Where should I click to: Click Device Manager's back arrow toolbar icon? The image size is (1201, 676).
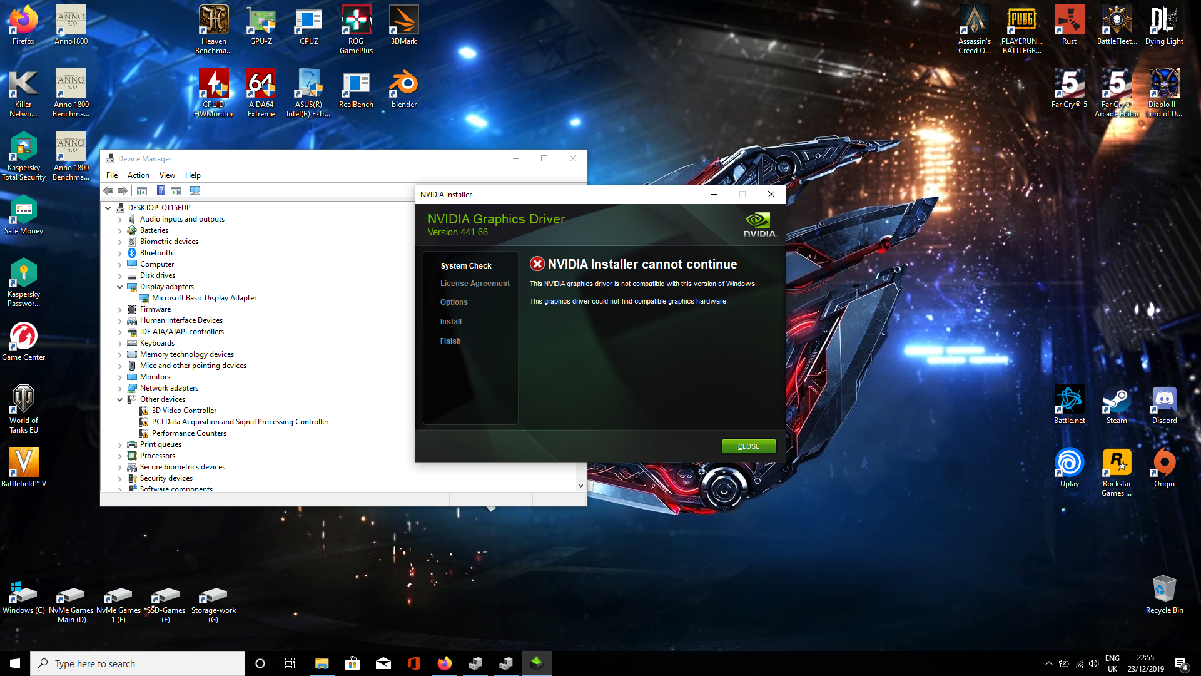tap(108, 191)
